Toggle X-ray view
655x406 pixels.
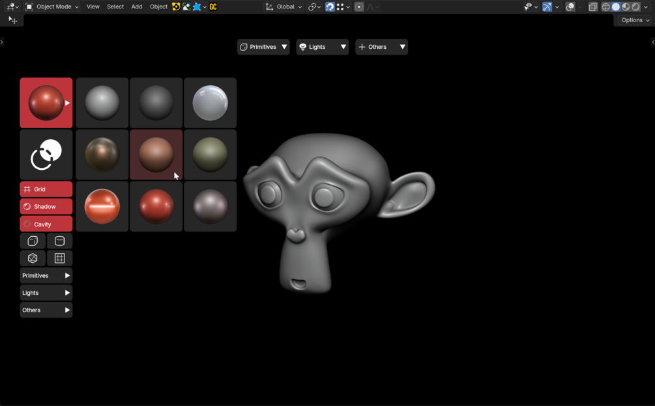pos(592,7)
